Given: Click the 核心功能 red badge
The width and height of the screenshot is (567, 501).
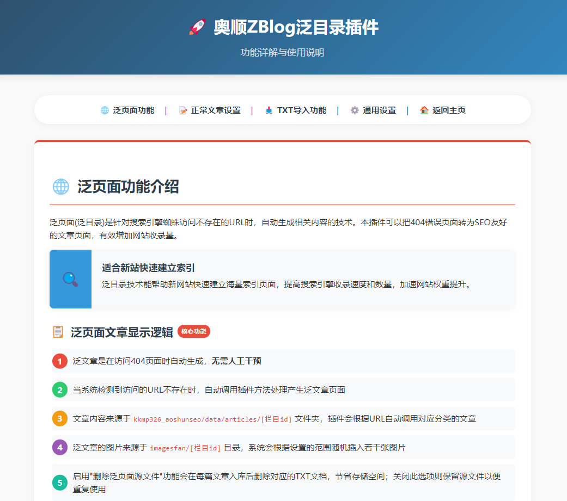Looking at the screenshot, I should pyautogui.click(x=194, y=331).
